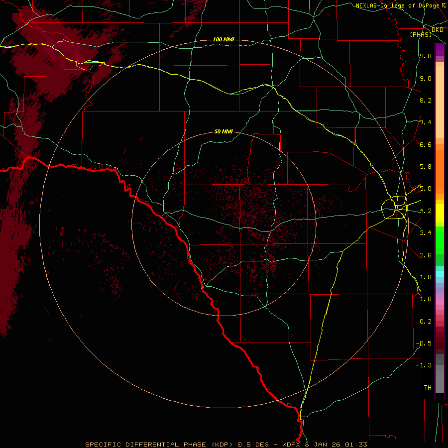Click the KDFX radar site identifier
The height and width of the screenshot is (448, 448).
(292, 445)
